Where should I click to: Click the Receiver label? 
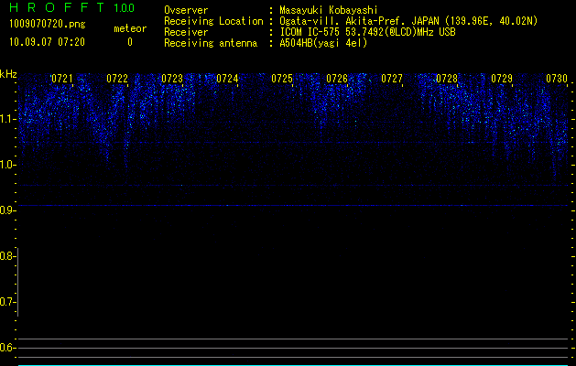tap(186, 32)
